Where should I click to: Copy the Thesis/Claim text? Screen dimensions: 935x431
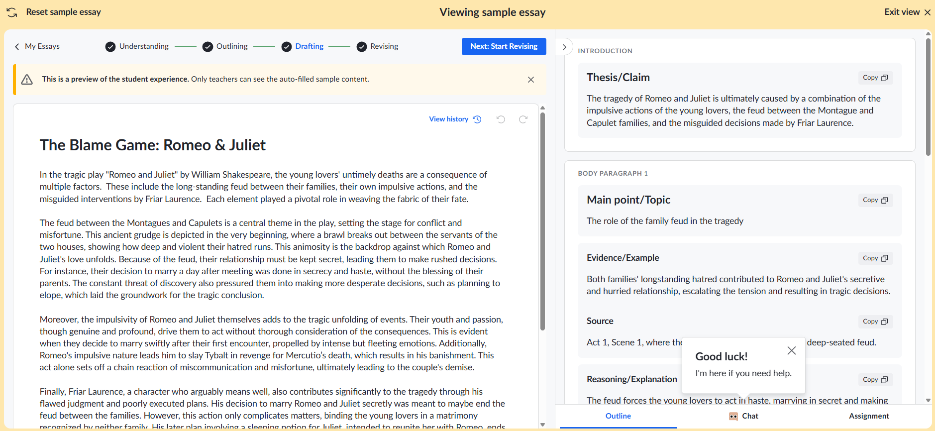point(875,78)
